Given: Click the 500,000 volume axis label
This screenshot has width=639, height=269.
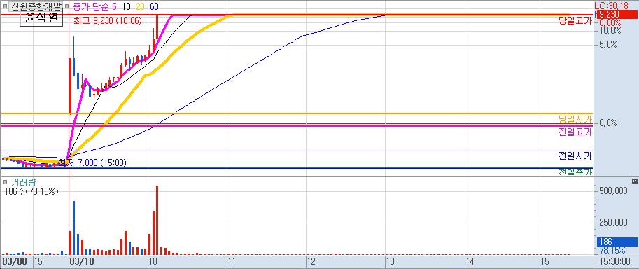Looking at the screenshot, I should (x=612, y=191).
